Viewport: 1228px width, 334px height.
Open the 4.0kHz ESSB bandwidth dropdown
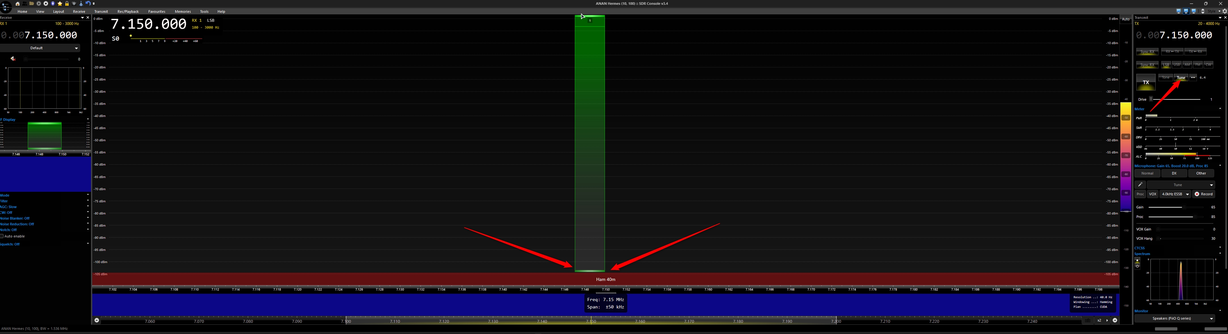(x=1175, y=194)
